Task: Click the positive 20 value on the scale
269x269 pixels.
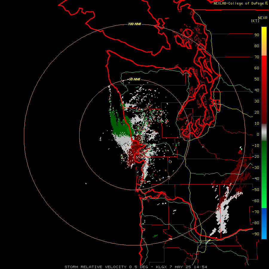Action: (257, 112)
